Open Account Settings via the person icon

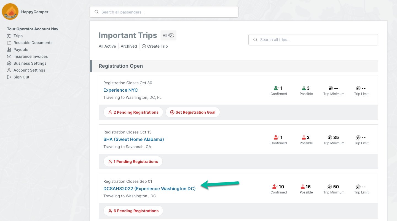click(10, 70)
